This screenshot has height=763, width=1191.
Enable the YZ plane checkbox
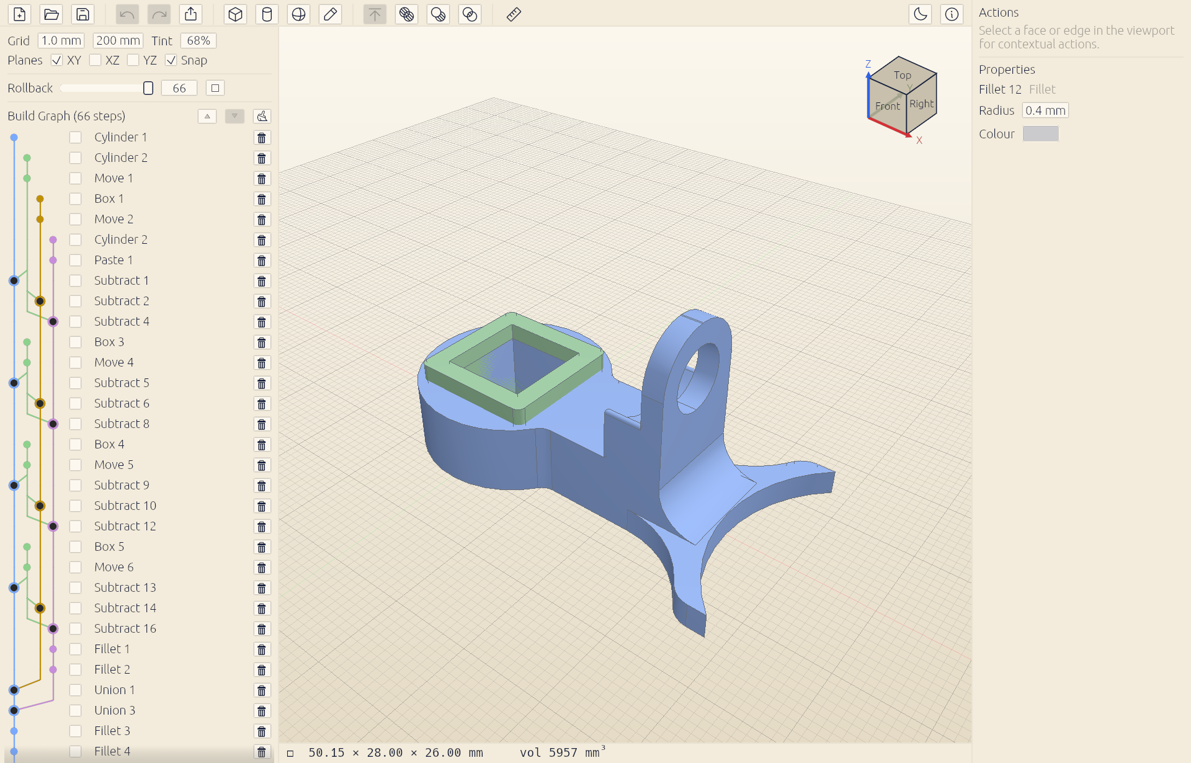pos(133,60)
